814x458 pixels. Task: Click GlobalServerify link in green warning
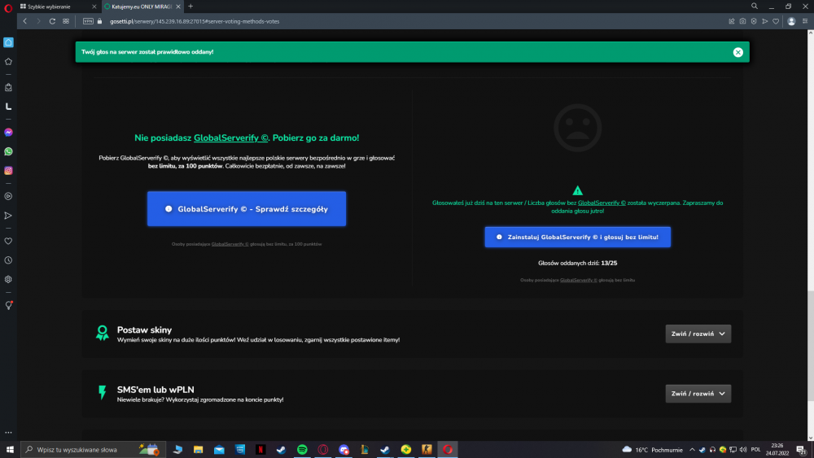[602, 203]
